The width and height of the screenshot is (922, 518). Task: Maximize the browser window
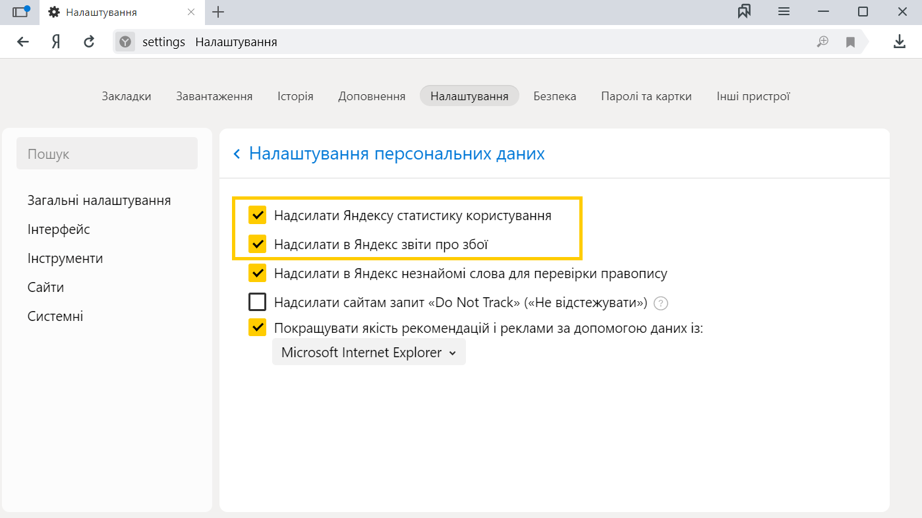point(863,12)
